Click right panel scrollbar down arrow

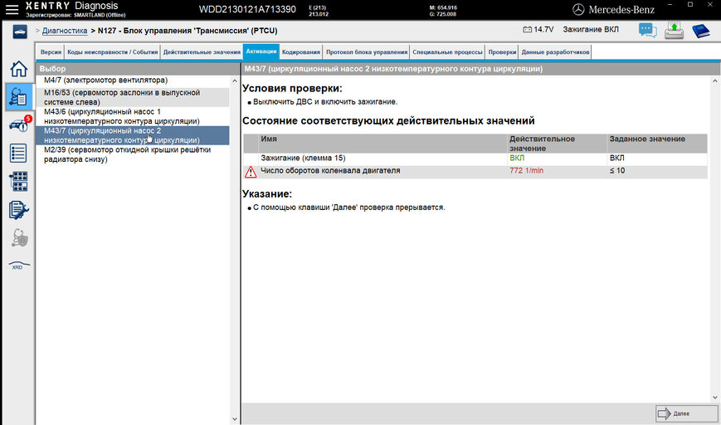point(714,398)
